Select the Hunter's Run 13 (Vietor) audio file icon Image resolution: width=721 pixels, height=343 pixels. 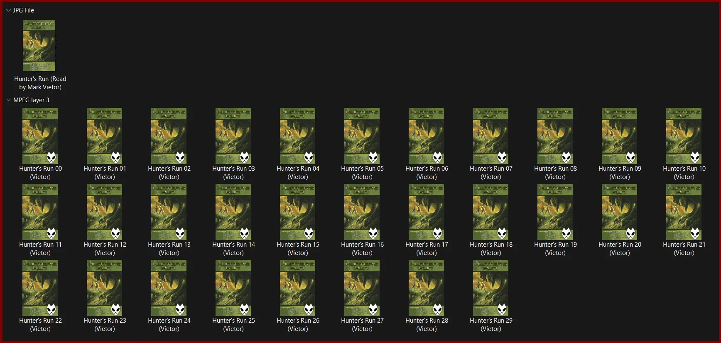coord(169,212)
